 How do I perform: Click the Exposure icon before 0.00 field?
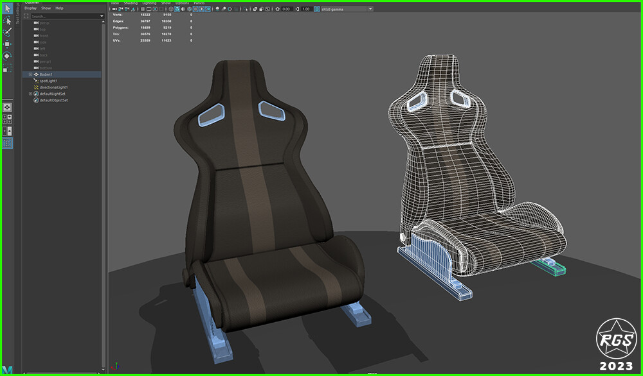tap(278, 9)
